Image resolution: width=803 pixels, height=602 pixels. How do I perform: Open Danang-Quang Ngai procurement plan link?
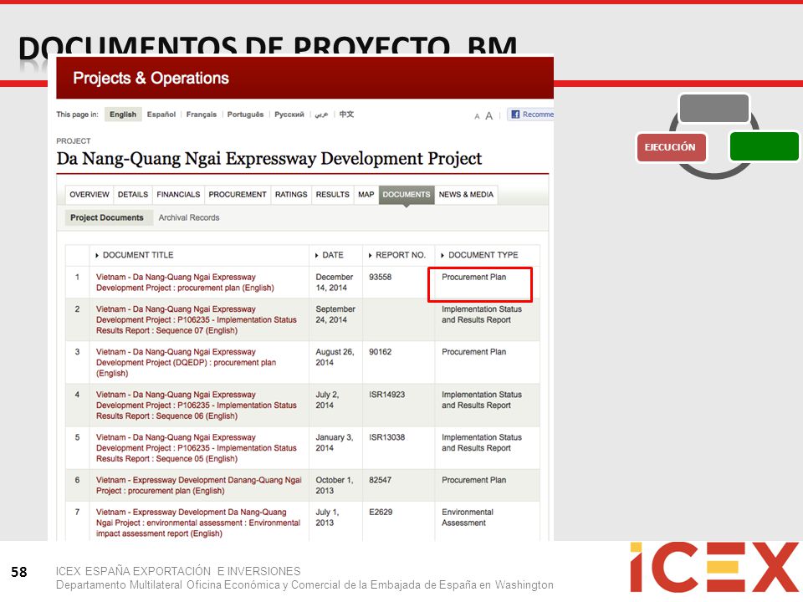[199, 485]
